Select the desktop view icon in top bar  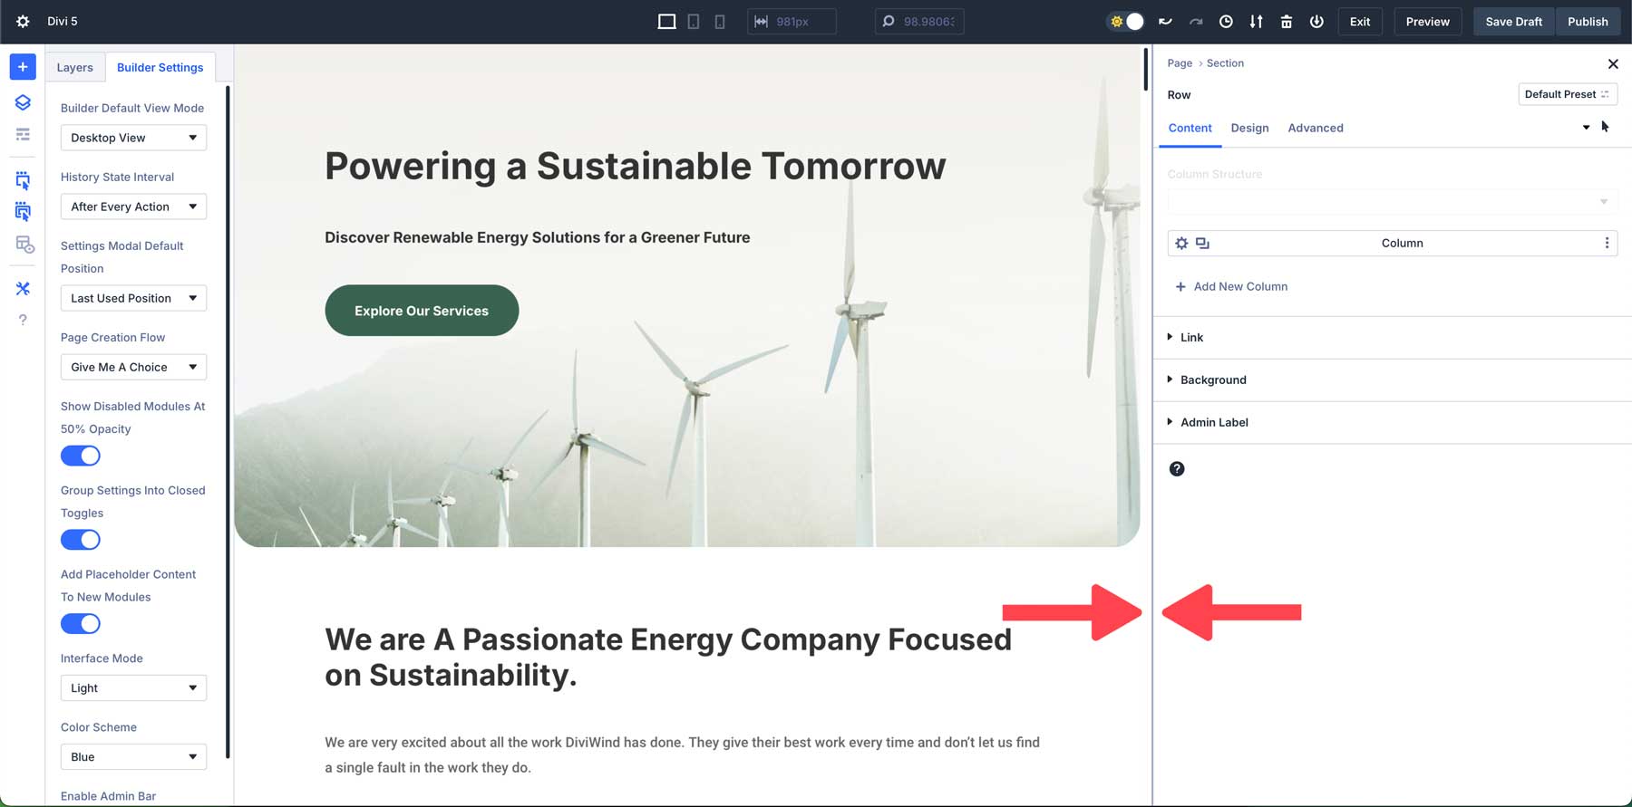click(666, 22)
